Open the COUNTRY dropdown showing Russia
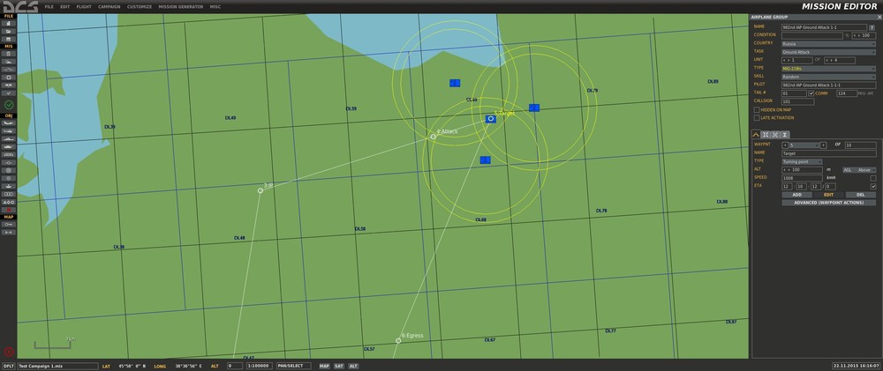The image size is (883, 371). (x=828, y=44)
